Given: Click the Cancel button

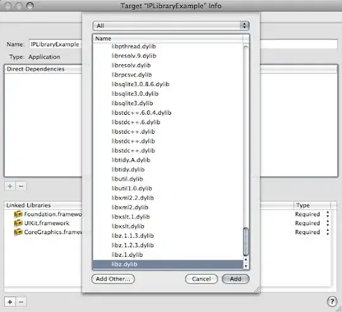Looking at the screenshot, I should tap(201, 279).
